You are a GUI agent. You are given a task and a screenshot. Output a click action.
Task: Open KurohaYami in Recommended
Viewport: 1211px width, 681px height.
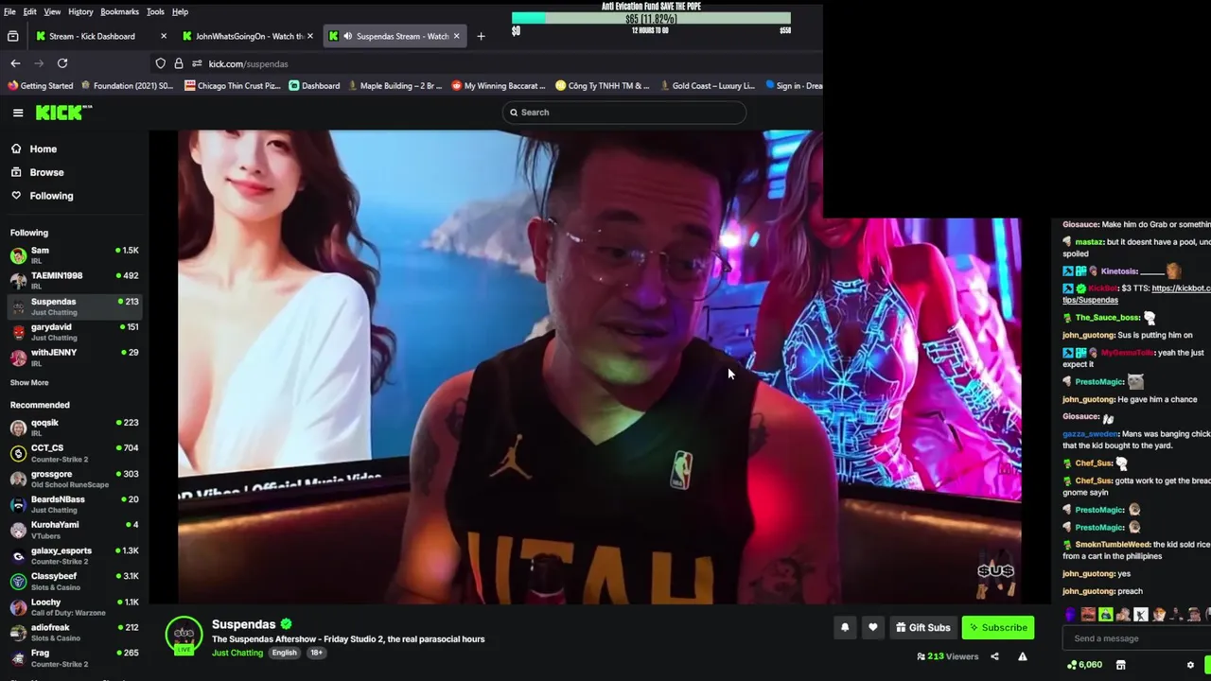pyautogui.click(x=74, y=530)
